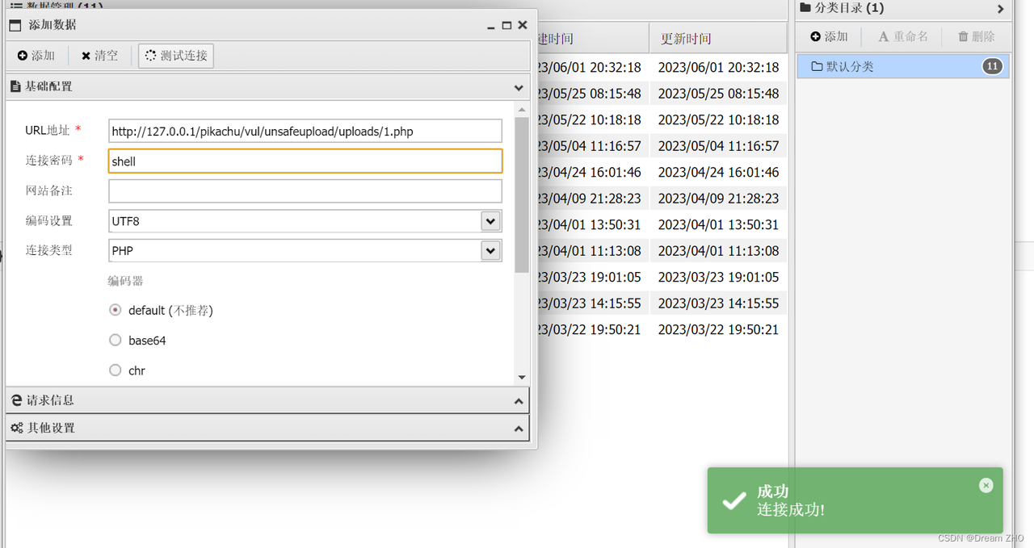
Task: Expand the 其他设置 section
Action: pos(267,428)
